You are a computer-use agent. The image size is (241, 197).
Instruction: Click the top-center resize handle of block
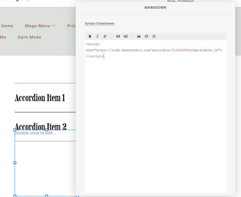pos(46,130)
